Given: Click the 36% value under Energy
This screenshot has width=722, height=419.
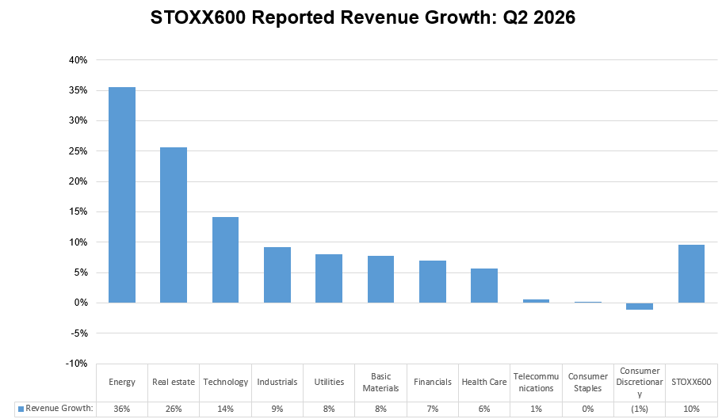Looking at the screenshot, I should pyautogui.click(x=122, y=409).
